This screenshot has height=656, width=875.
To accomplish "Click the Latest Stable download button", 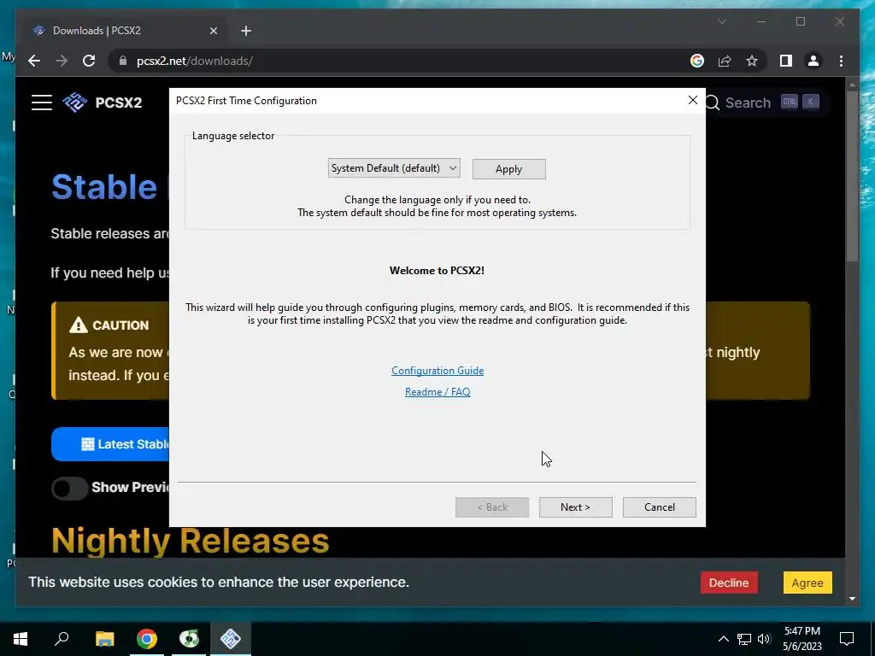I will tap(110, 444).
